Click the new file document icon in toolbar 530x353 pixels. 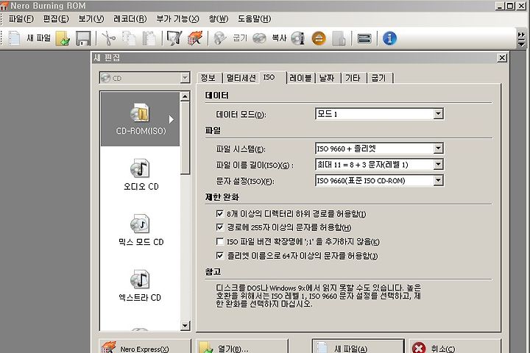coord(14,38)
